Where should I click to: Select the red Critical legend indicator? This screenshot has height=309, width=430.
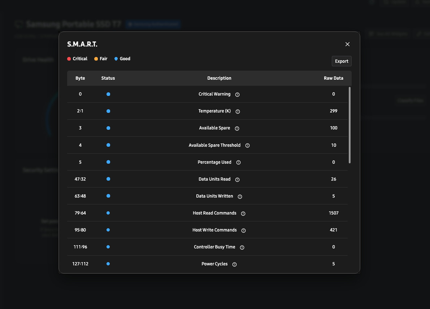[x=69, y=59]
